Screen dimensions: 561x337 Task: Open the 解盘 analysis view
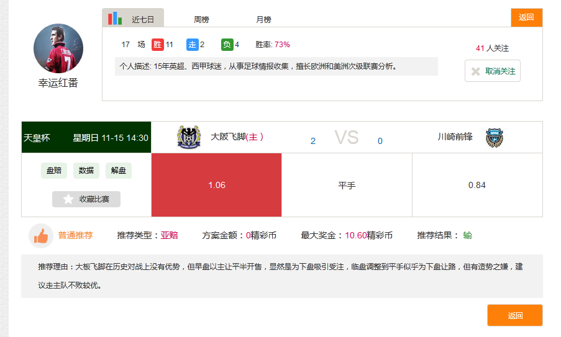click(x=118, y=171)
